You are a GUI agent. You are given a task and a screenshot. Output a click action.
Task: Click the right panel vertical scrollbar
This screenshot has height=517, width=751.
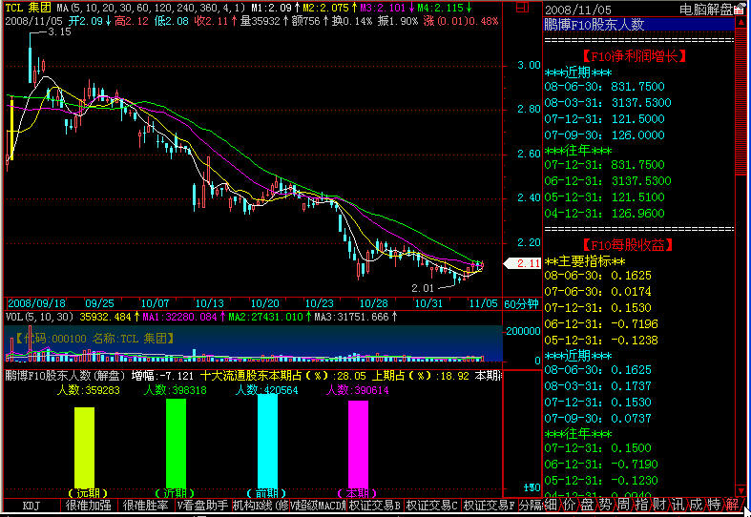coord(741,256)
